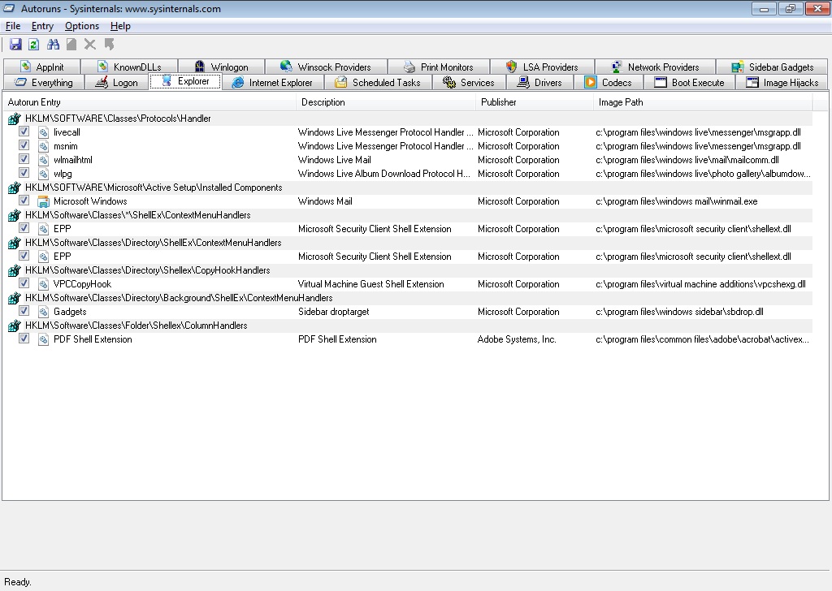The width and height of the screenshot is (832, 591).
Task: Select 'Windows Live Mail' description cell
Action: pos(334,160)
